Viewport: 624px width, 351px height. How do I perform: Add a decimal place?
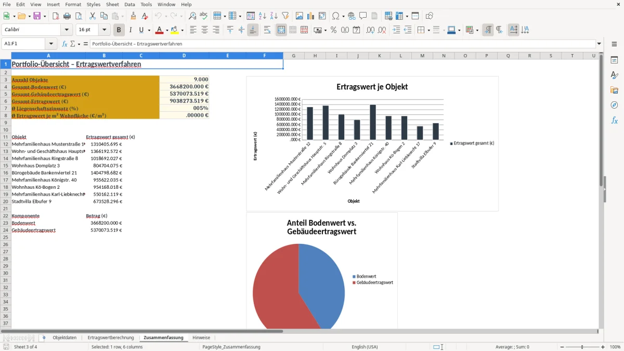[x=371, y=30]
